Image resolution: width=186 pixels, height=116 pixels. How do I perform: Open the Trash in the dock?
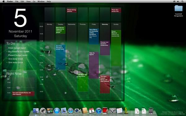pos(151,111)
